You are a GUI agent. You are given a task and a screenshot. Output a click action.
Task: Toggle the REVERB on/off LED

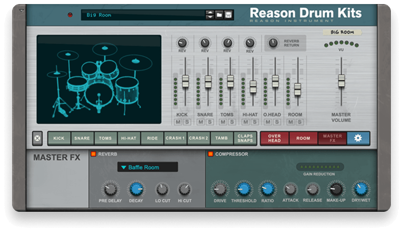click(93, 154)
